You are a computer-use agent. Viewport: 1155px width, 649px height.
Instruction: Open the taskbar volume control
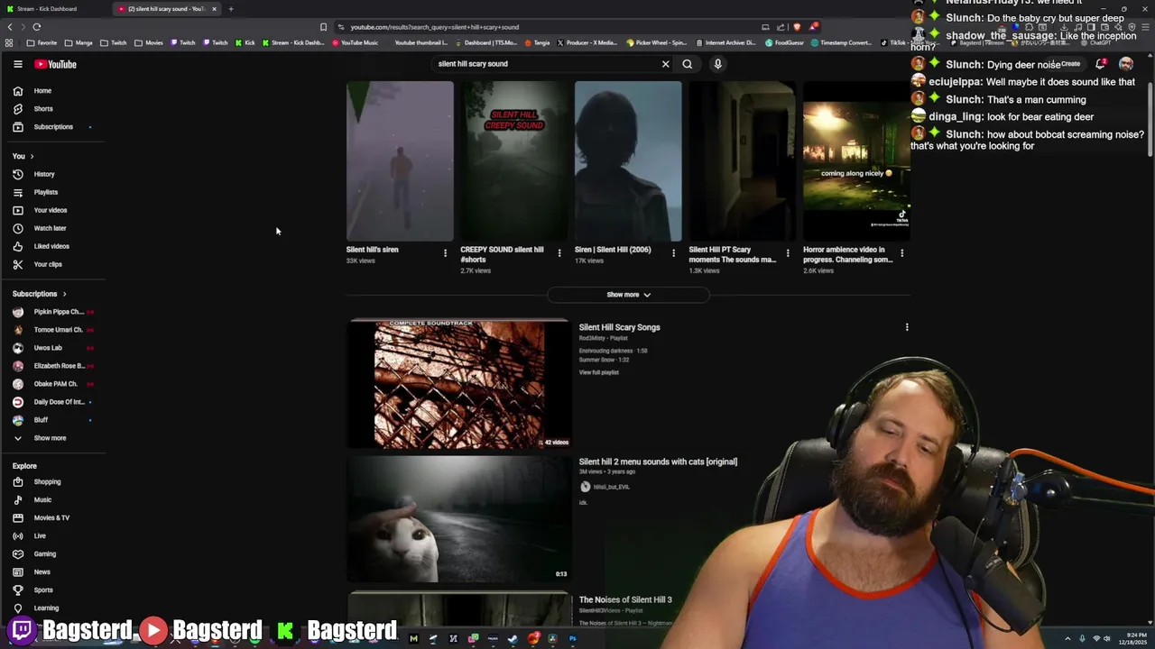click(1107, 639)
